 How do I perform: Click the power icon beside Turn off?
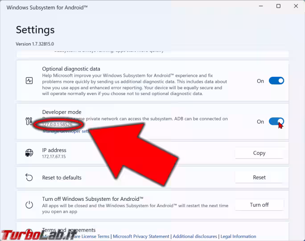[x=29, y=205]
